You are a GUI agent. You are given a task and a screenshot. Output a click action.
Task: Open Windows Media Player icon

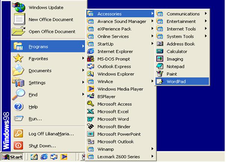(90, 89)
